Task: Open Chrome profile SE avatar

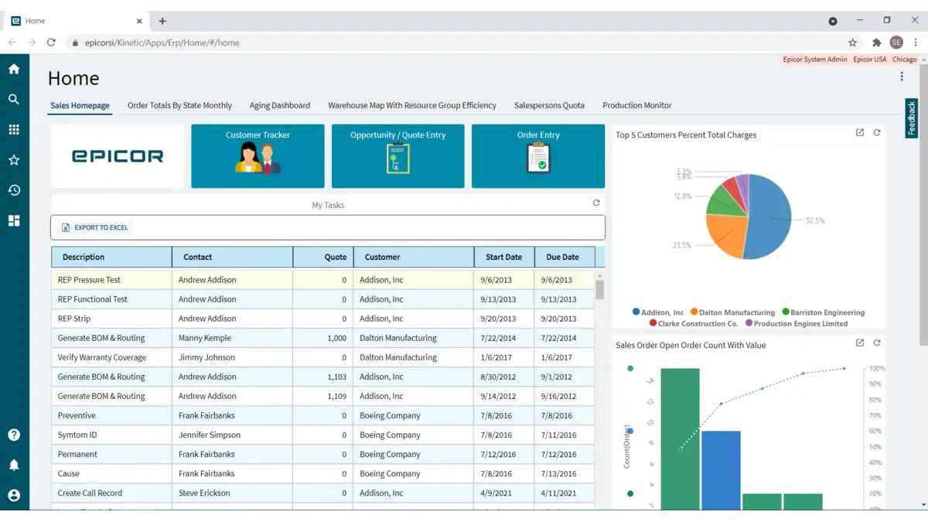Action: [896, 43]
